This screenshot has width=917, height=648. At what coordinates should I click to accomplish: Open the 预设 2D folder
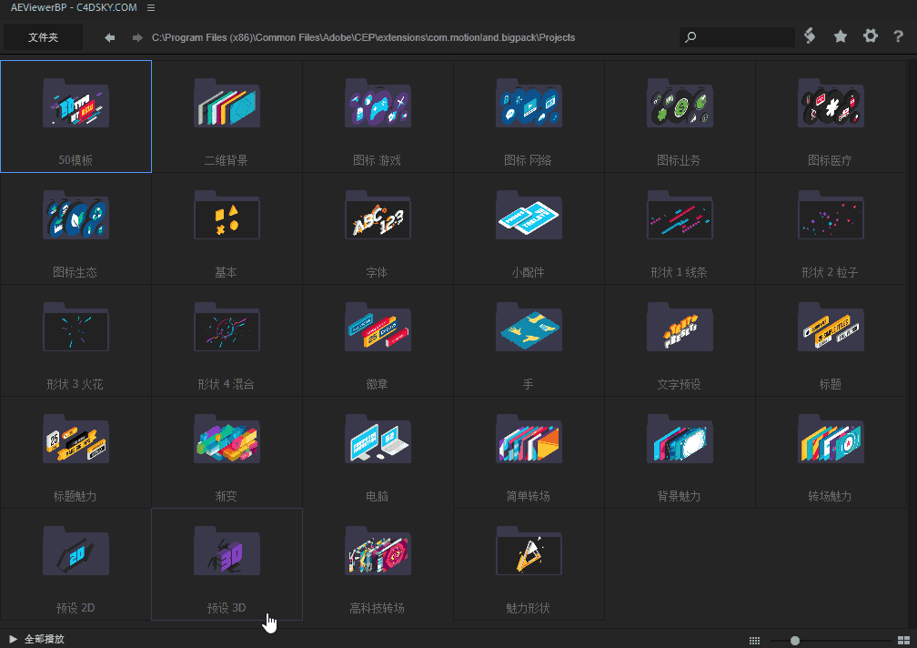point(76,564)
